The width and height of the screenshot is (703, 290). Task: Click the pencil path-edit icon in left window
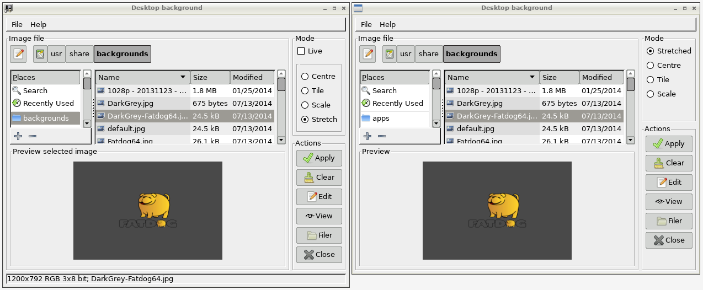[19, 53]
